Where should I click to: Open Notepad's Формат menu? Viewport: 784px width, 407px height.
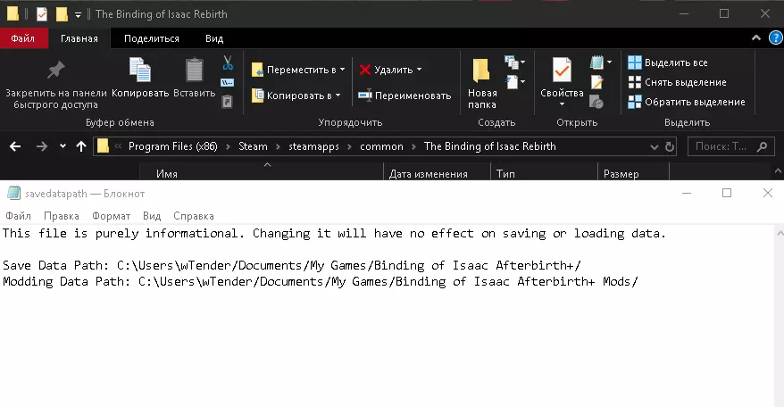[x=111, y=216]
